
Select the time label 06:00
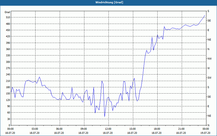tap(59, 129)
